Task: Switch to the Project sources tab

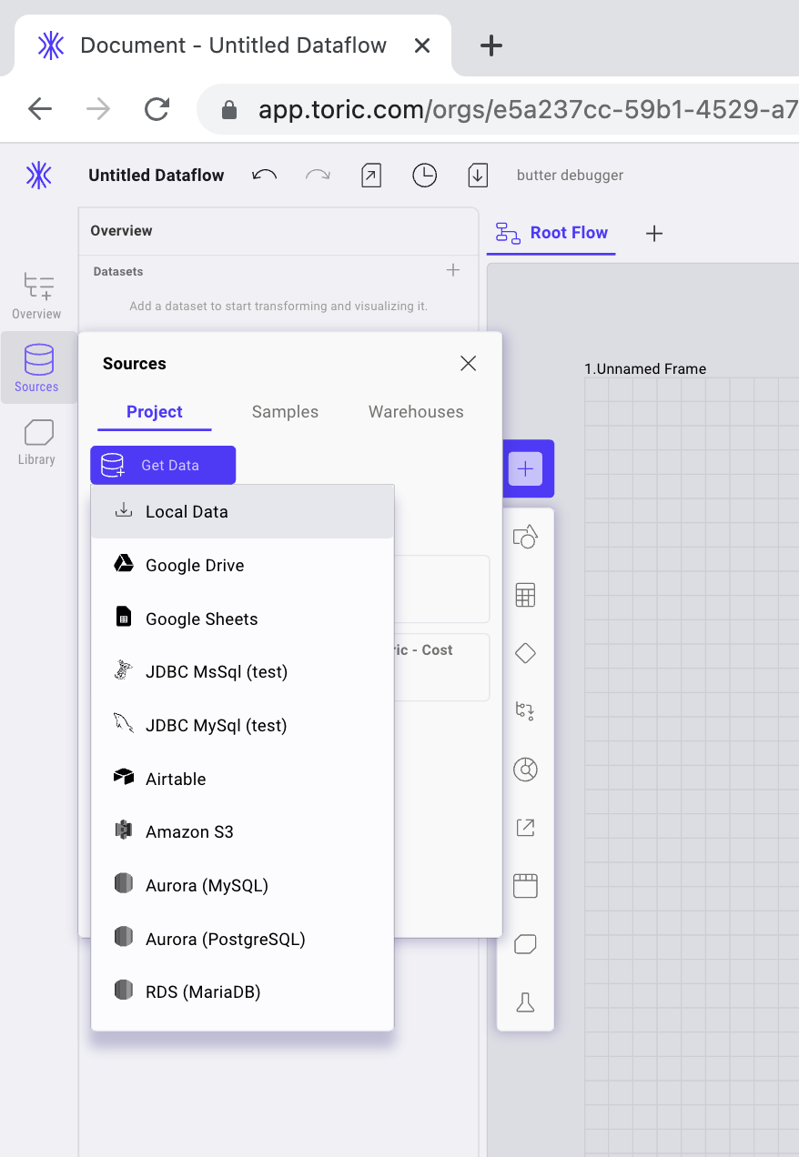Action: pyautogui.click(x=155, y=412)
